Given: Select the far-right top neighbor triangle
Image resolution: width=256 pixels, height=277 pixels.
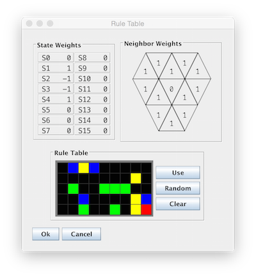Looking at the screenshot, I should point(198,70).
